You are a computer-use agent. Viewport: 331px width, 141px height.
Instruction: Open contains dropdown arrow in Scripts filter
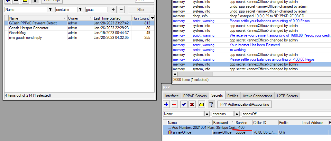(80, 10)
